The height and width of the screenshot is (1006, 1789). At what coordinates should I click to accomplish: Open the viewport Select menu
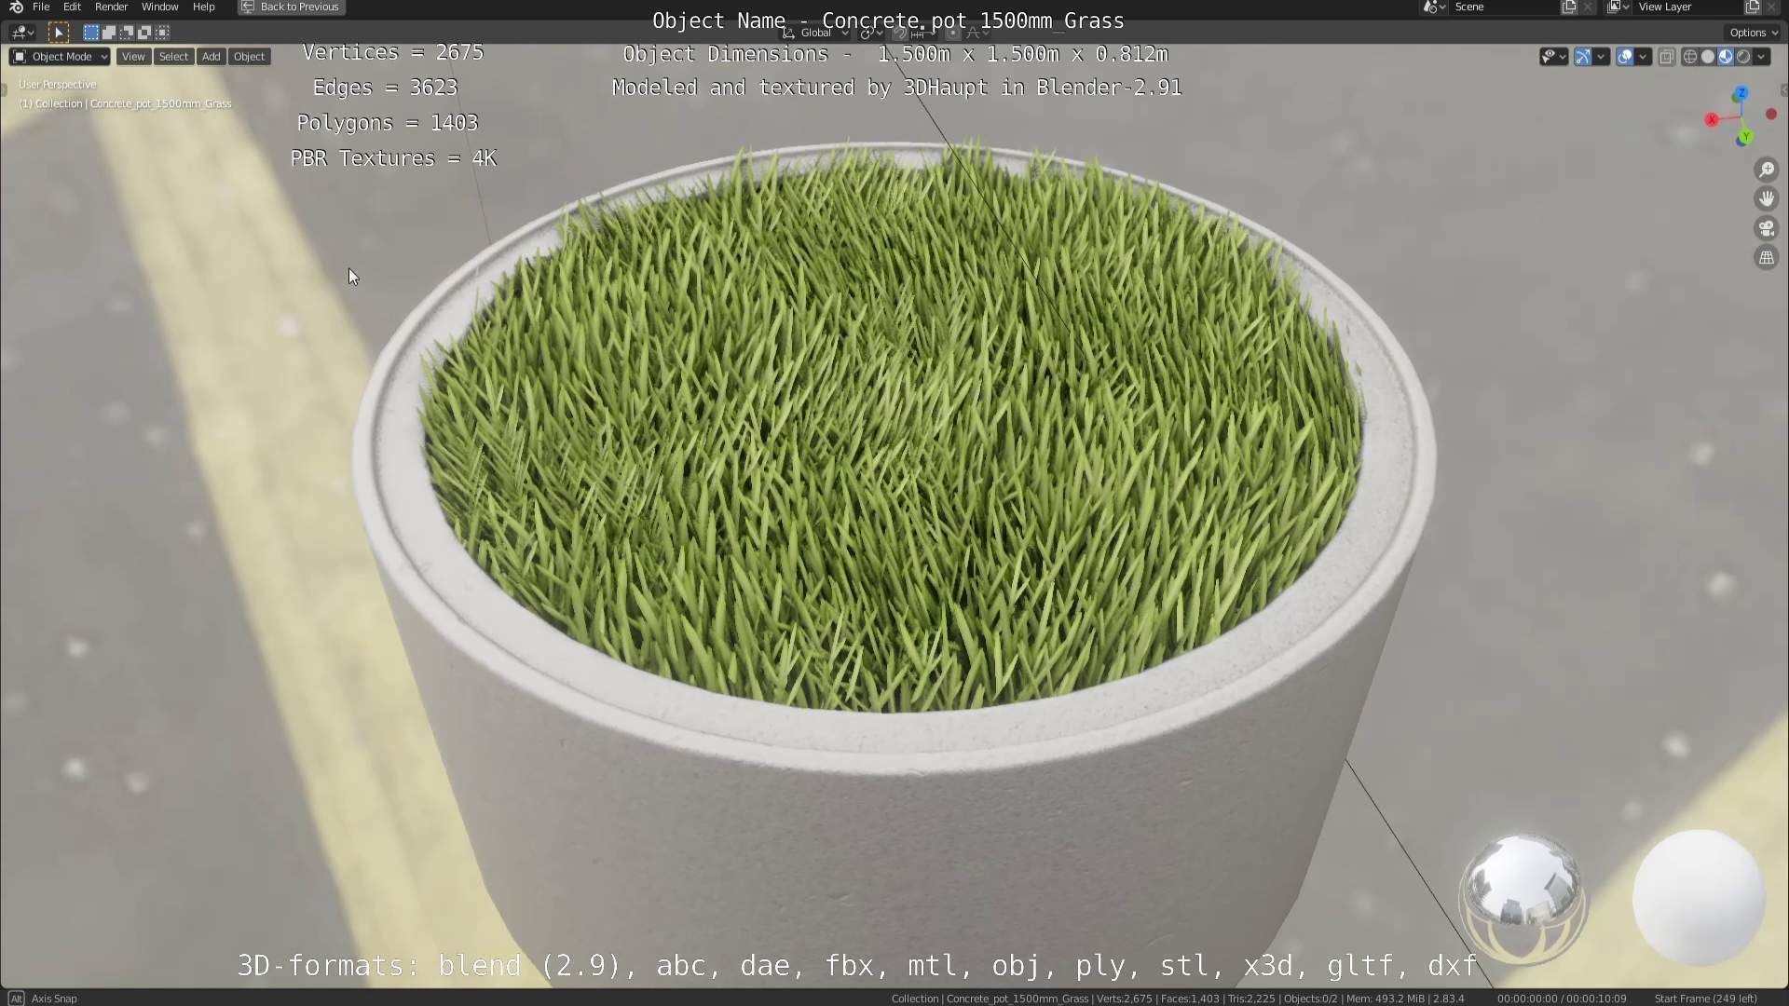point(173,57)
